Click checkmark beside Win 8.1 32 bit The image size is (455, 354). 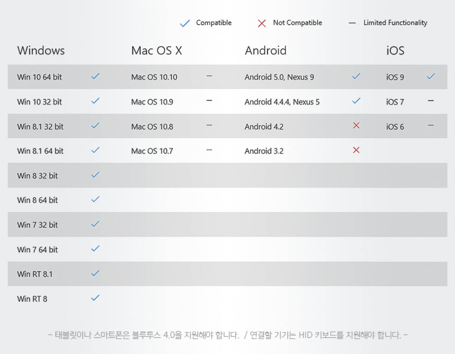point(95,125)
